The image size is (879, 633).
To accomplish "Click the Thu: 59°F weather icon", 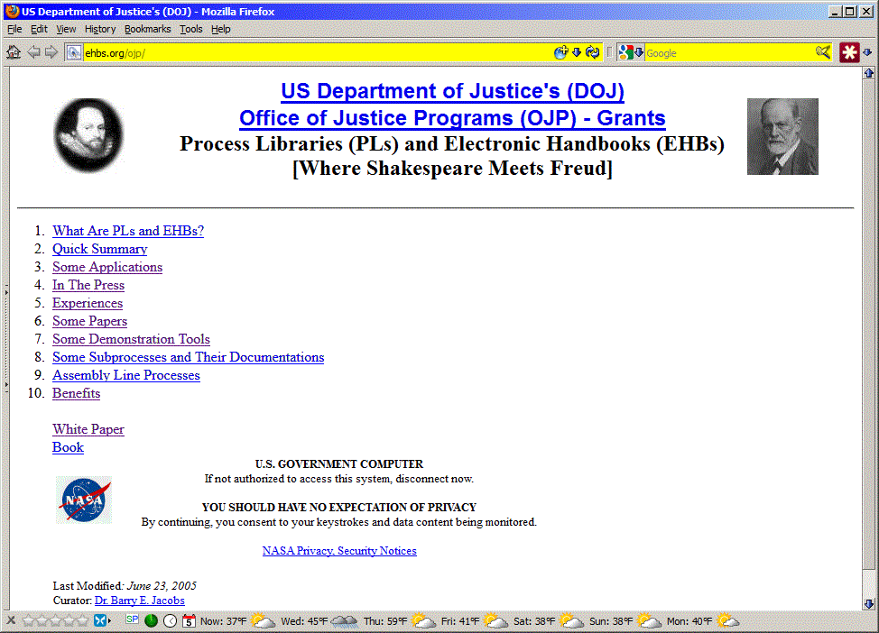I will pos(423,620).
